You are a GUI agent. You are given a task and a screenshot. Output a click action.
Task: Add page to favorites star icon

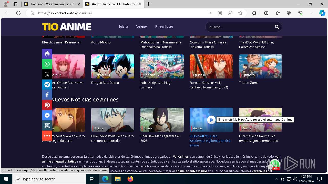click(x=240, y=13)
